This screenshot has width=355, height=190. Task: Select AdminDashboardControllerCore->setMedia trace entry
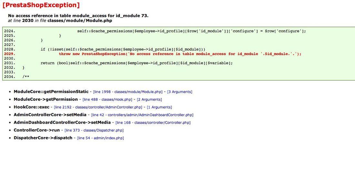pyautogui.click(x=62, y=122)
